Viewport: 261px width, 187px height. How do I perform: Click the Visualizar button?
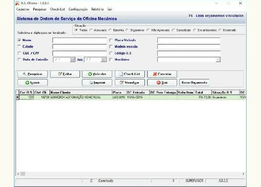[129, 82]
